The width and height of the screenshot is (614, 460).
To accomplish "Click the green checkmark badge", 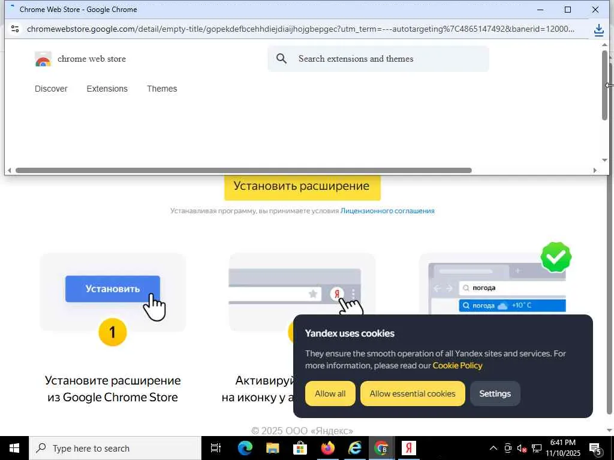I will click(x=556, y=257).
